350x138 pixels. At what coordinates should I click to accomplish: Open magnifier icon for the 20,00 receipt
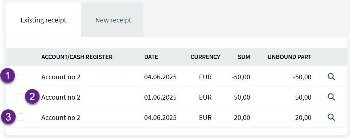[x=331, y=117]
